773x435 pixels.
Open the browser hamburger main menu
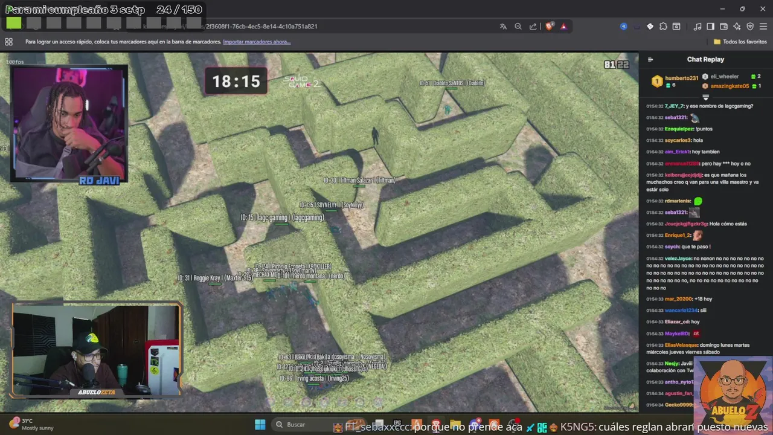click(763, 27)
